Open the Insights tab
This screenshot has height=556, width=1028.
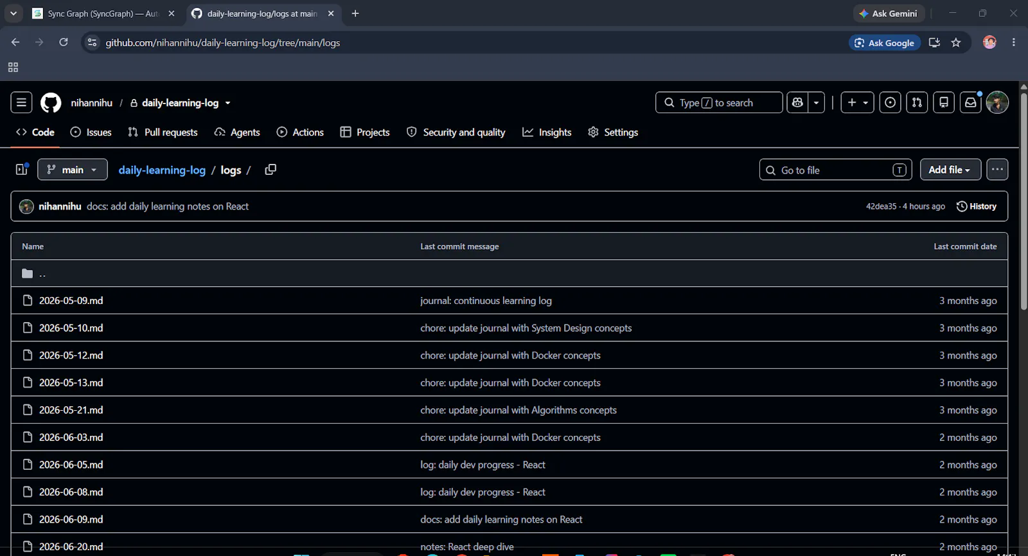point(547,132)
